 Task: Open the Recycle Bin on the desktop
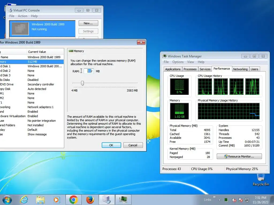[261, 180]
